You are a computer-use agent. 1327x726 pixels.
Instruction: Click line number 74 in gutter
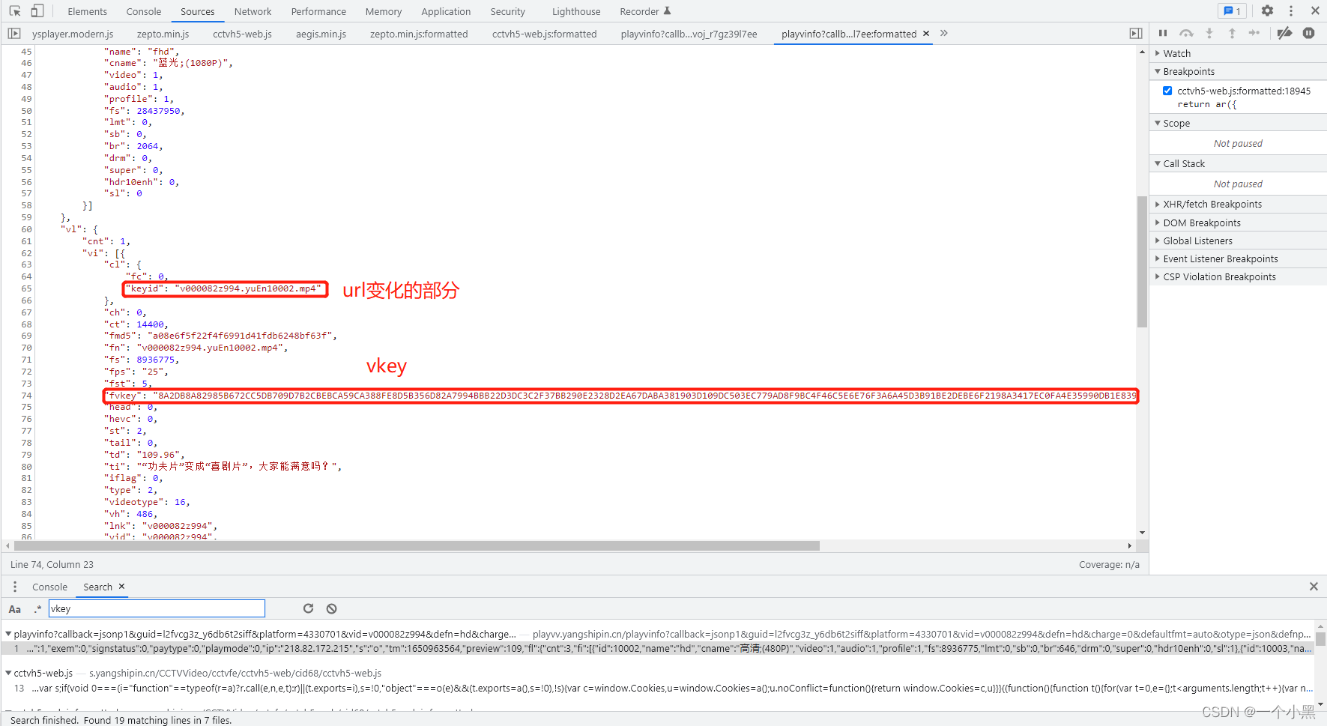coord(26,396)
